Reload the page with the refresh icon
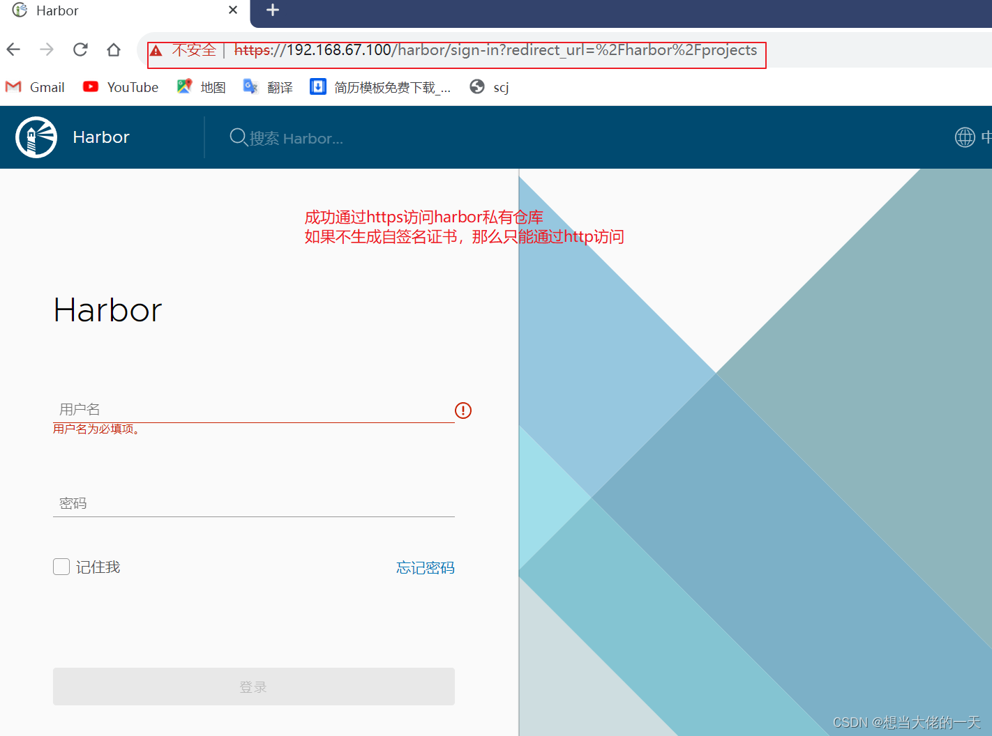 coord(80,49)
